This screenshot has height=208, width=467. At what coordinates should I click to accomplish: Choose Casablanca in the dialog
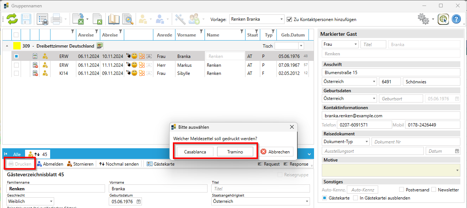(195, 152)
